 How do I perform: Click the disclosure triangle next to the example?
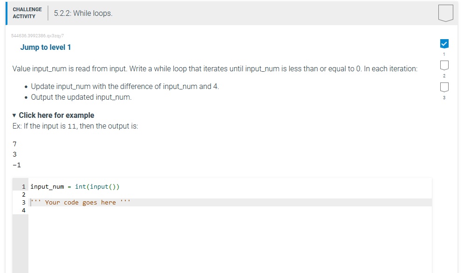pos(14,115)
